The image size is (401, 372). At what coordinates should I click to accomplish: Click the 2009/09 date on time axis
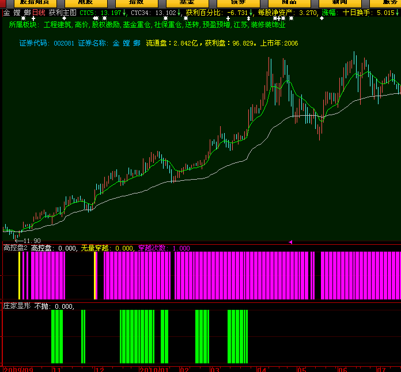tap(18, 370)
